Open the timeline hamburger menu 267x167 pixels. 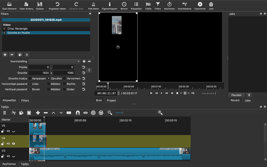point(4,113)
